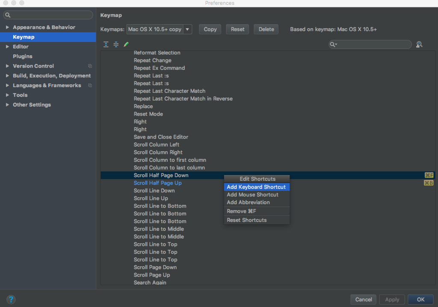Click the blue help question mark icon
The height and width of the screenshot is (307, 438).
11,299
